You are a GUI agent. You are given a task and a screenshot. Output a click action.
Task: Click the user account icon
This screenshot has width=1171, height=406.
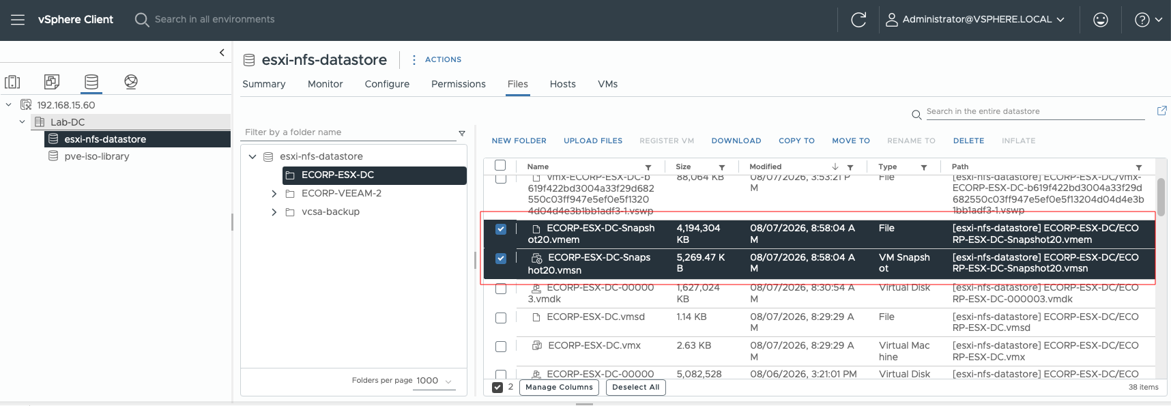(891, 20)
